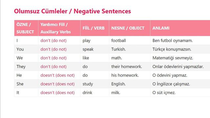
Task: Click 'doesn't (does not)' in the She row
Action: pyautogui.click(x=57, y=84)
